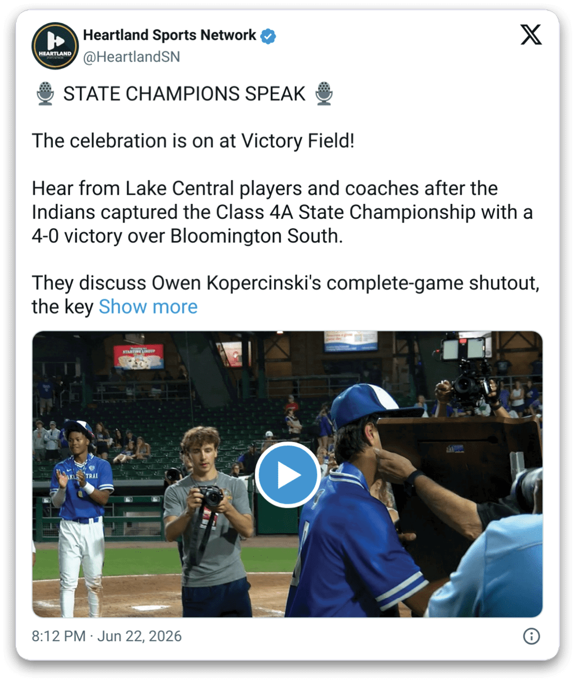Open the tweet timestamp 8:12 PM Jun 22, 2026
Viewport: 575px width, 682px height.
107,636
